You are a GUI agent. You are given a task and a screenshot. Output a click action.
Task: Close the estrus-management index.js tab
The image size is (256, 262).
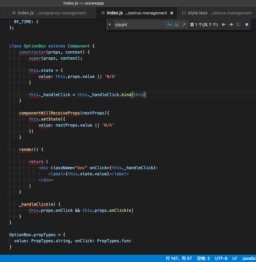point(172,13)
